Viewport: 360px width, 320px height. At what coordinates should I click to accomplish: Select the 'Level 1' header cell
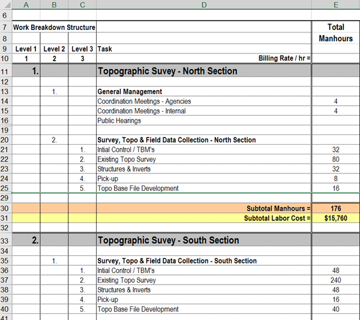[x=26, y=49]
